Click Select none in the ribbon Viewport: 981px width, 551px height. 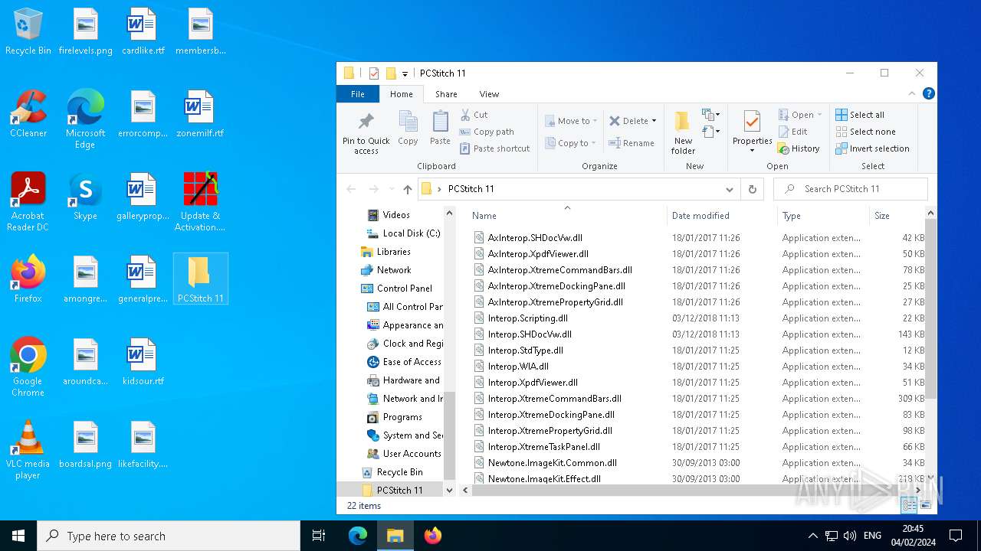[x=865, y=132]
